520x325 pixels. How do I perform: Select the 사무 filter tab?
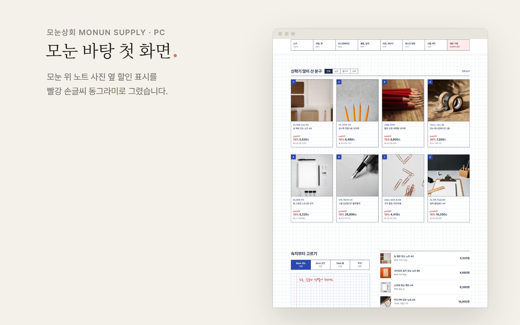[354, 71]
